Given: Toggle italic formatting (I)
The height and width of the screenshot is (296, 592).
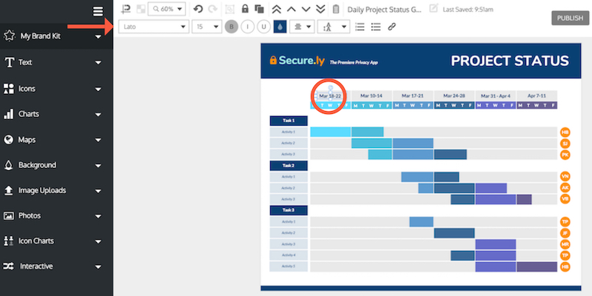Looking at the screenshot, I should pyautogui.click(x=247, y=27).
